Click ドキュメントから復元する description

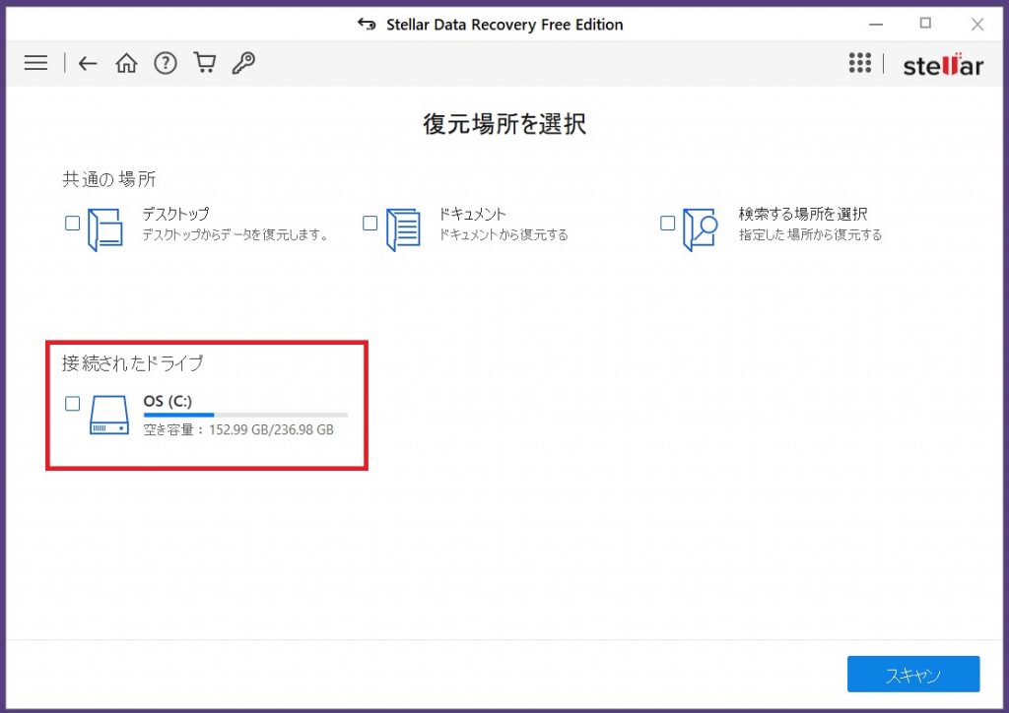(x=504, y=234)
